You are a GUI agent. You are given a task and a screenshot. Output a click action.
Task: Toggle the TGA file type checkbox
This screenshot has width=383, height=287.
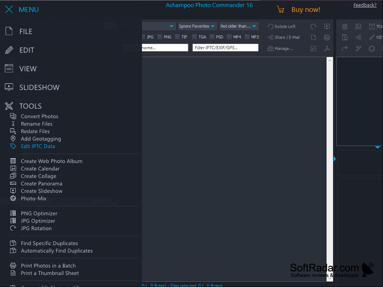tap(194, 37)
